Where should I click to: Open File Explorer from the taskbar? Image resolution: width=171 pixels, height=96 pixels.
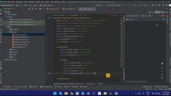click(x=66, y=93)
